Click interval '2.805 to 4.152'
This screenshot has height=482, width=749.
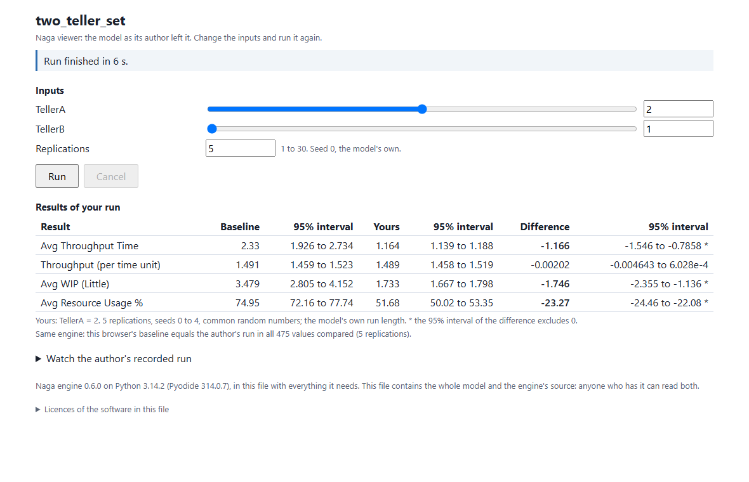point(321,284)
